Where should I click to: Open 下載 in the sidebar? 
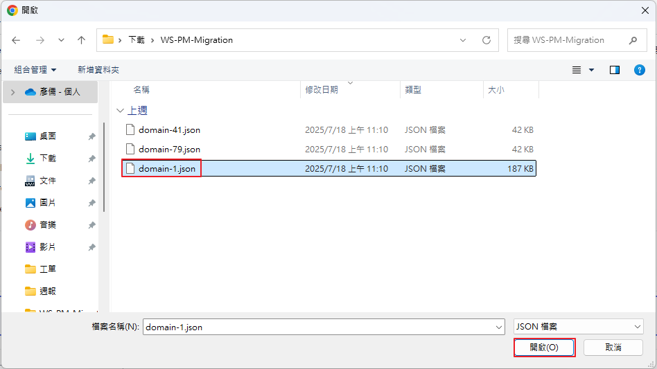(x=48, y=159)
